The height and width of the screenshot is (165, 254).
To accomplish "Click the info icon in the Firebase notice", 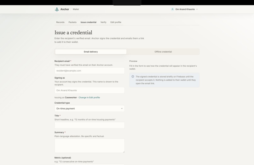I will click(133, 76).
